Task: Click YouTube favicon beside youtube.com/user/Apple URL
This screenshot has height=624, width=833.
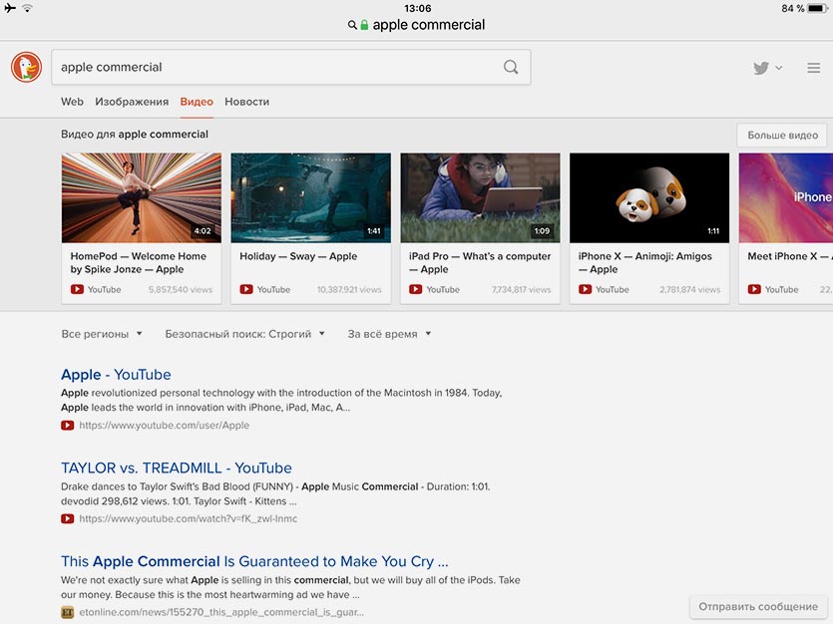Action: tap(68, 425)
